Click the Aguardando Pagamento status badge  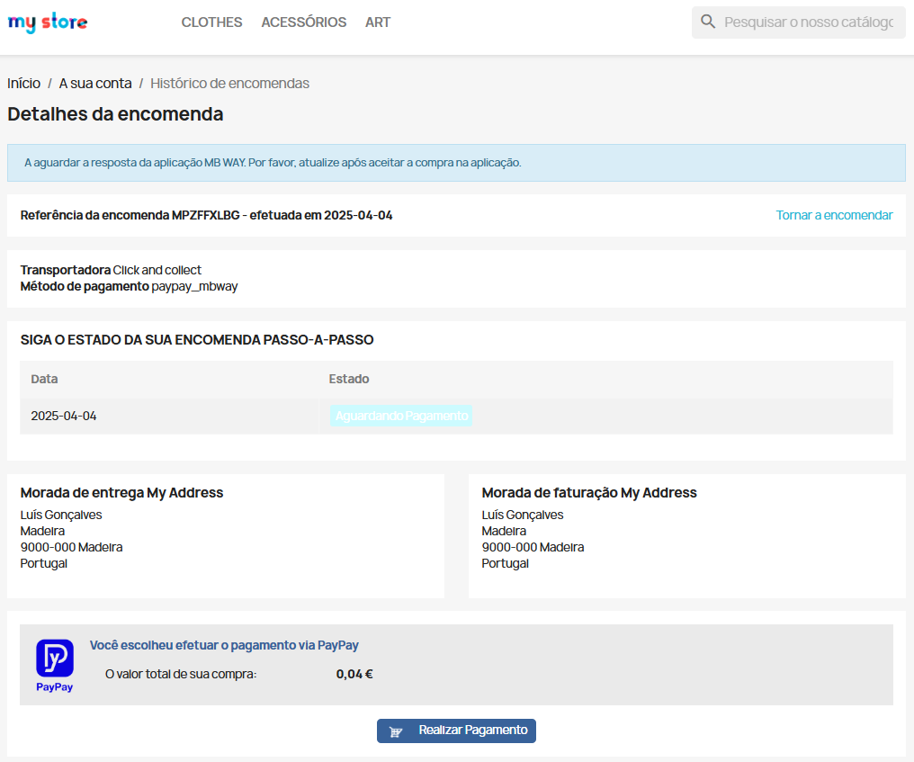point(401,416)
